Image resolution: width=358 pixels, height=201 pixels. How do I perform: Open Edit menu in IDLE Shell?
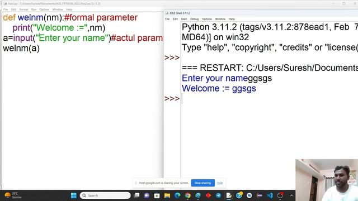coord(175,19)
